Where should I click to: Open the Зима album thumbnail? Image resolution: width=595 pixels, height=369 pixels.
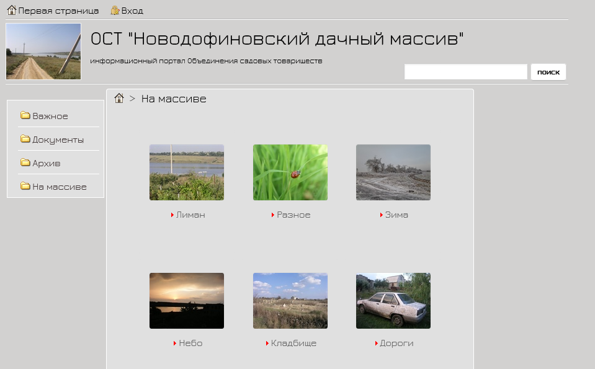click(393, 172)
